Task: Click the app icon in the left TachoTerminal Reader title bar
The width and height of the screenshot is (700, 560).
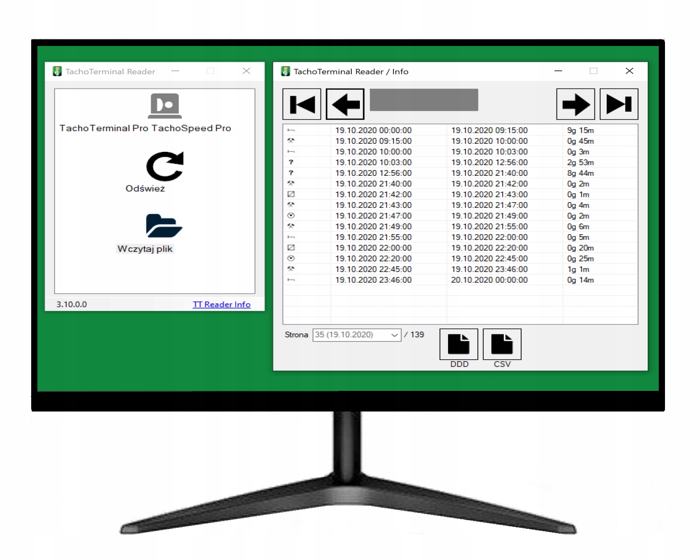Action: pyautogui.click(x=57, y=71)
